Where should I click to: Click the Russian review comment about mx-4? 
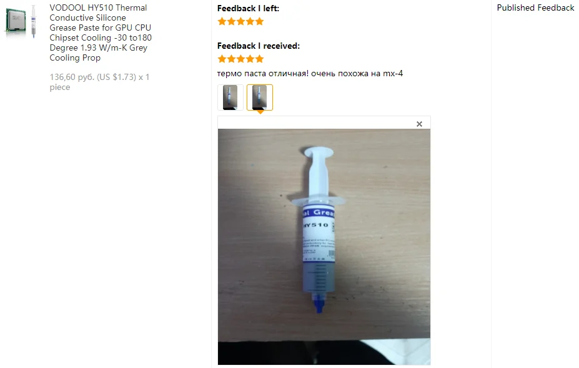pyautogui.click(x=310, y=74)
